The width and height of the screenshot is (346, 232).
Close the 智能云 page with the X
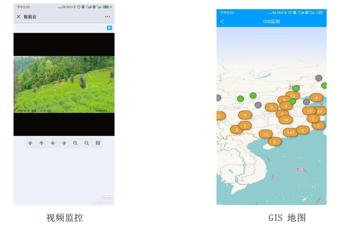[x=18, y=16]
